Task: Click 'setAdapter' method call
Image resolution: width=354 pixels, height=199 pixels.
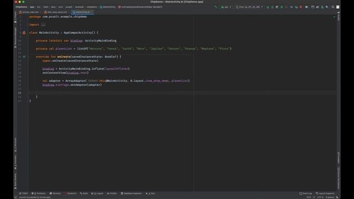Action: tap(79, 85)
